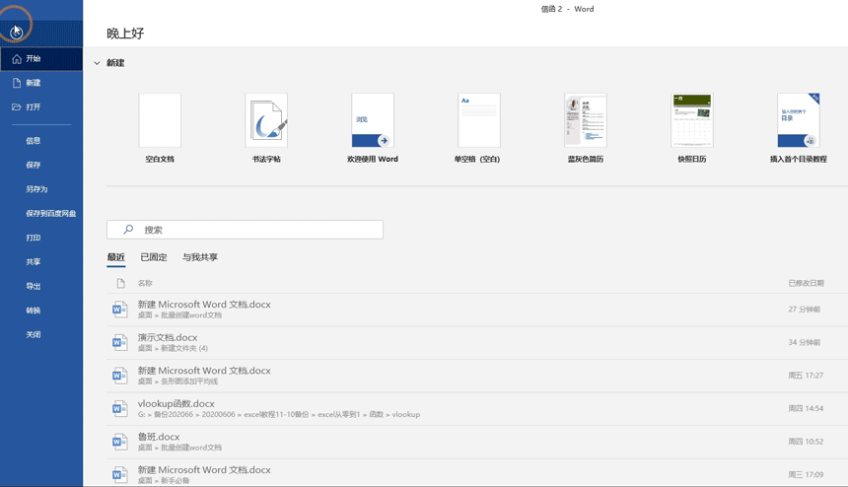The height and width of the screenshot is (487, 848).
Task: Click Word icon beside vlookup函数.docx
Action: pyautogui.click(x=119, y=408)
